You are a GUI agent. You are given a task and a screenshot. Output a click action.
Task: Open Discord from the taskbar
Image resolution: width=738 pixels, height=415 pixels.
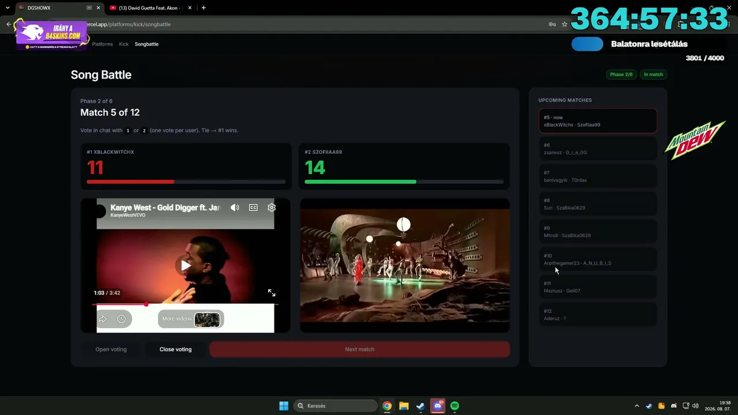coord(438,406)
